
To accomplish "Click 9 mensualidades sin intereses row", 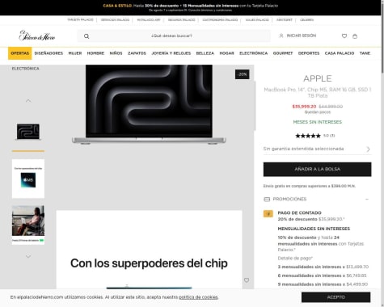I will coord(323,284).
